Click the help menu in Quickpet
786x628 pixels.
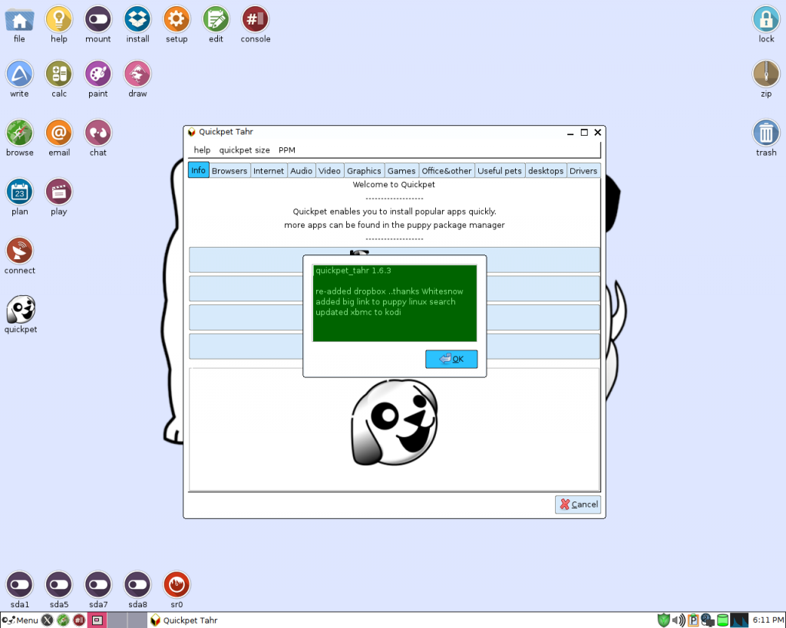[202, 150]
